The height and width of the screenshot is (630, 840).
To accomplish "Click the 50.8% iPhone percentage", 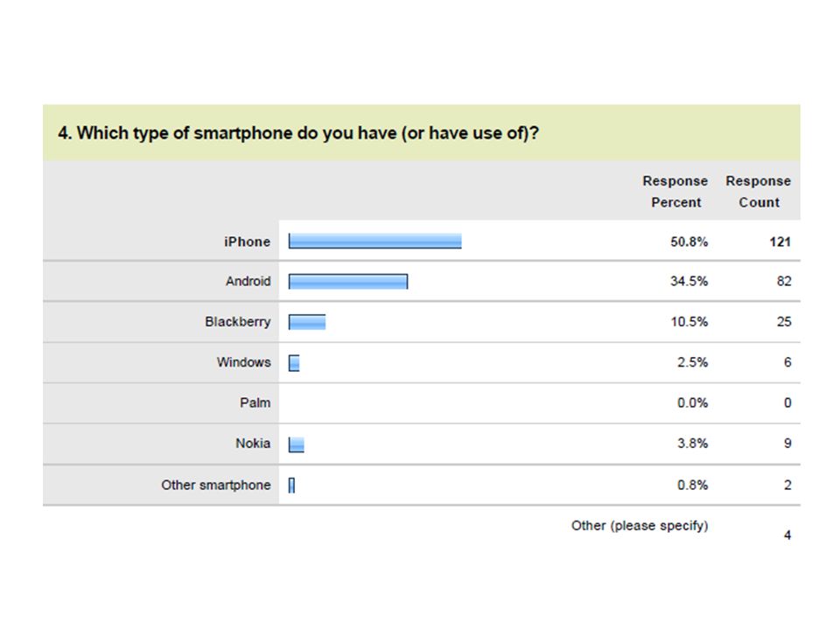I will 689,242.
